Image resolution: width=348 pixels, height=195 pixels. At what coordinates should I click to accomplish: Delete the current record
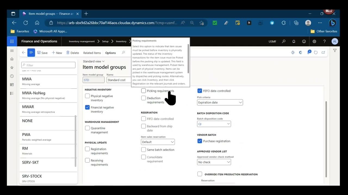click(73, 53)
